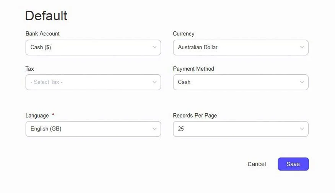Click the Bank Account field label
Image resolution: width=335 pixels, height=193 pixels.
coord(42,34)
